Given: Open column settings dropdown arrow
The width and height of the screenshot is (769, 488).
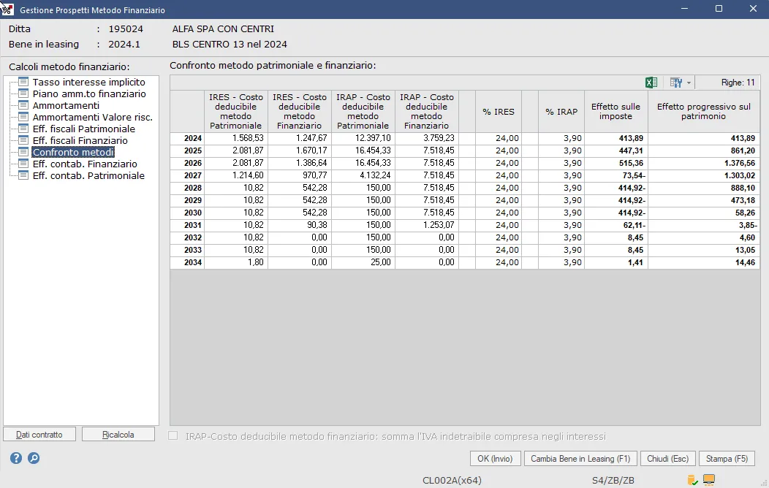Looking at the screenshot, I should click(689, 83).
